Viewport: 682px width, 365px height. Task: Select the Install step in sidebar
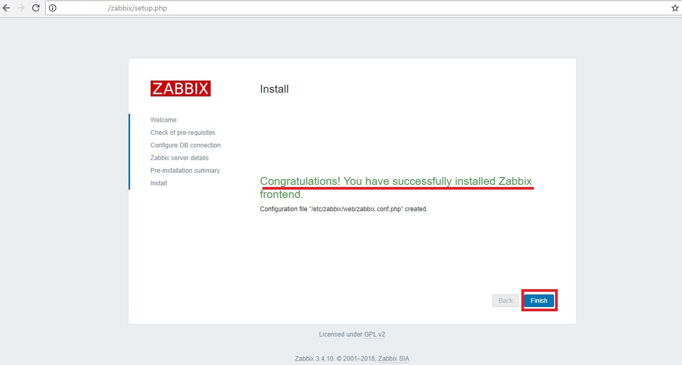159,183
